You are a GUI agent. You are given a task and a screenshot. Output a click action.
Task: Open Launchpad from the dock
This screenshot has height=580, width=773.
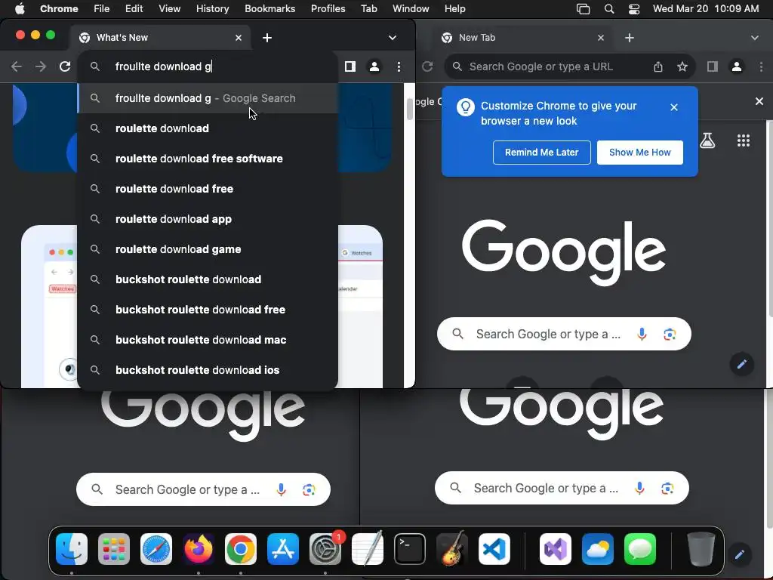point(114,549)
